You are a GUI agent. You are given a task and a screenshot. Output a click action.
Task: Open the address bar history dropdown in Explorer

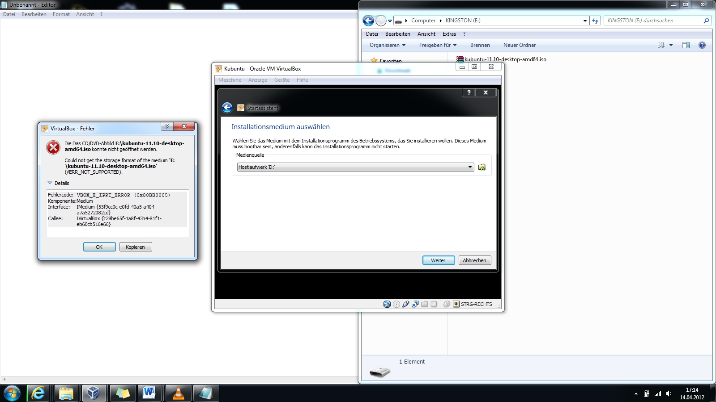click(x=585, y=21)
